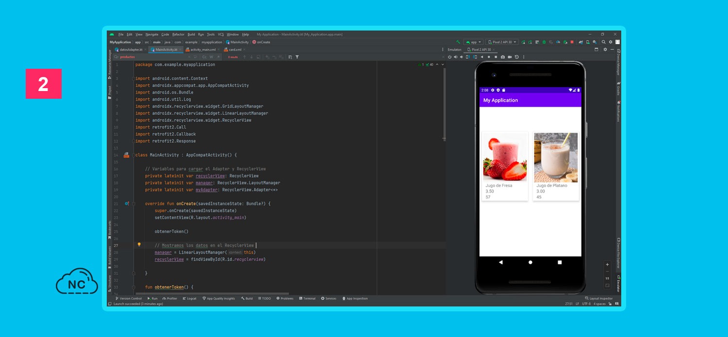Open the Logcat tool window
Viewport: 728px width, 337px height.
189,298
